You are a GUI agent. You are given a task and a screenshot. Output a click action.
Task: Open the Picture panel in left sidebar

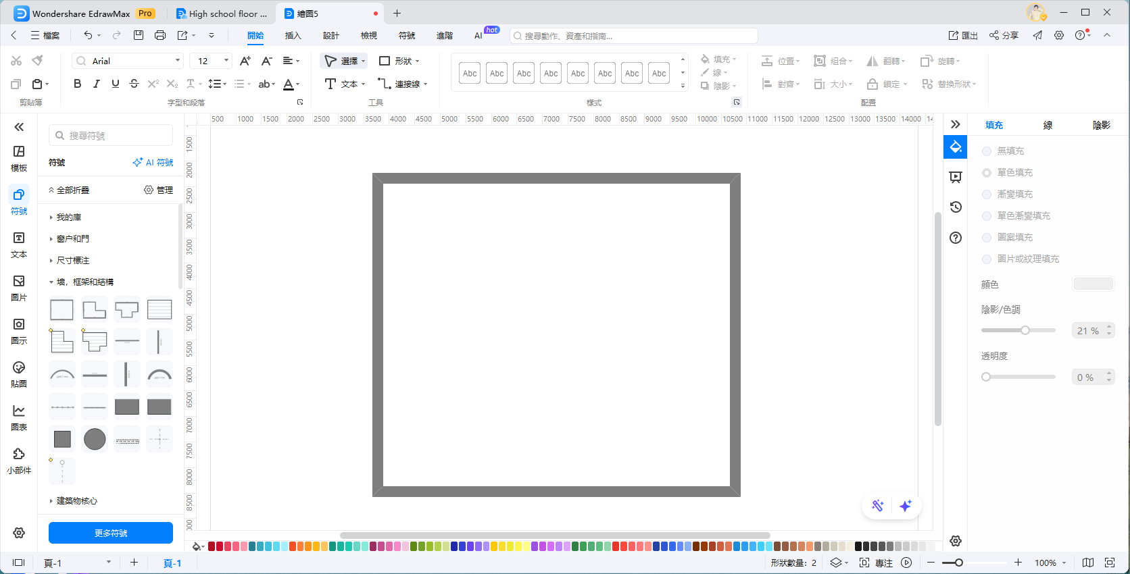[19, 287]
